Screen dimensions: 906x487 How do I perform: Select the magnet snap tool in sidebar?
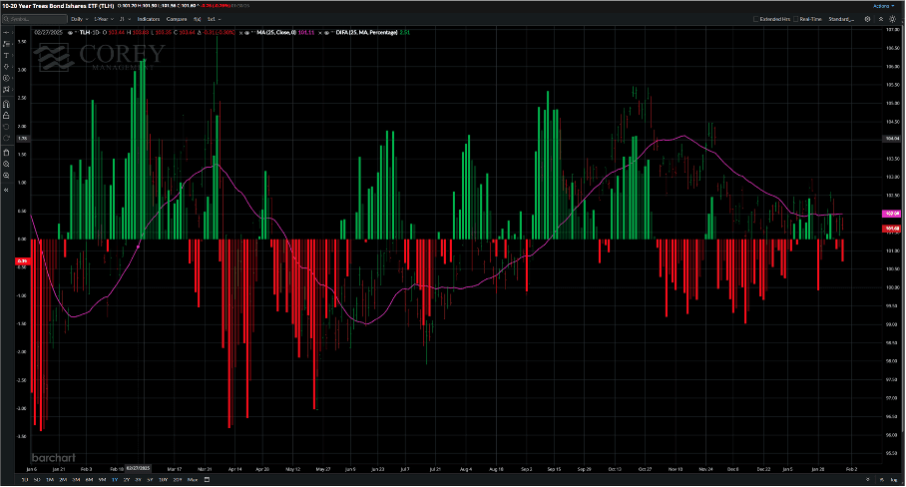click(6, 104)
